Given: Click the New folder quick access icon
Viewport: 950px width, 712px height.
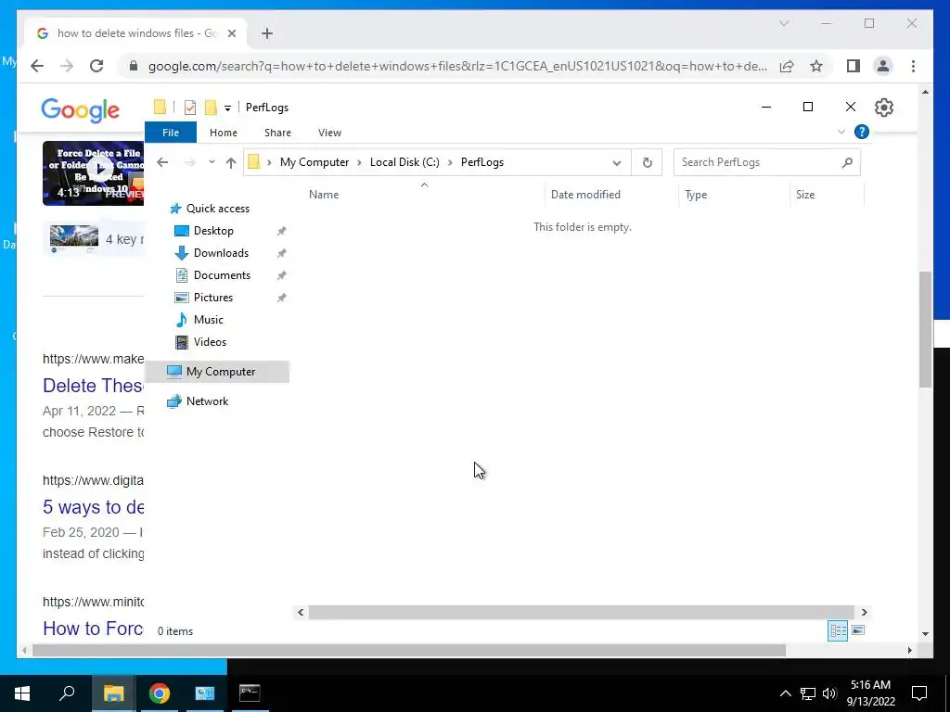Looking at the screenshot, I should (211, 108).
